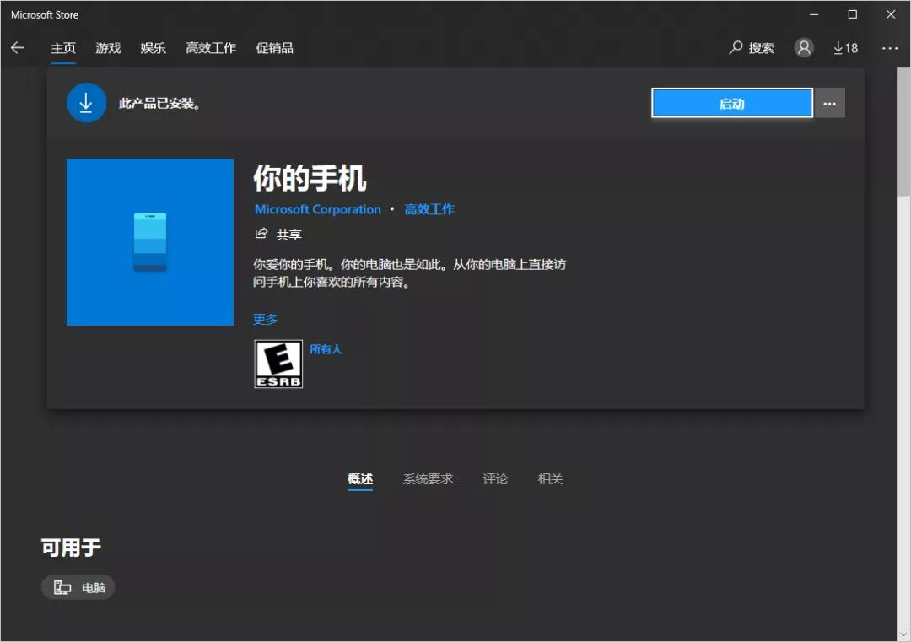Screen dimensions: 911x642
Task: Open the options menu beside 启动
Action: click(x=829, y=102)
